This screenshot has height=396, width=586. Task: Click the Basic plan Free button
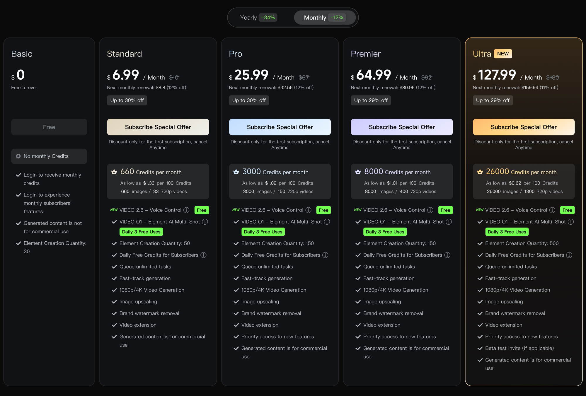pos(49,127)
